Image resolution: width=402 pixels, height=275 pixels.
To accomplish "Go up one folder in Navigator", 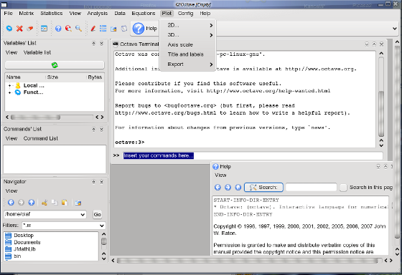I will pos(32,203).
